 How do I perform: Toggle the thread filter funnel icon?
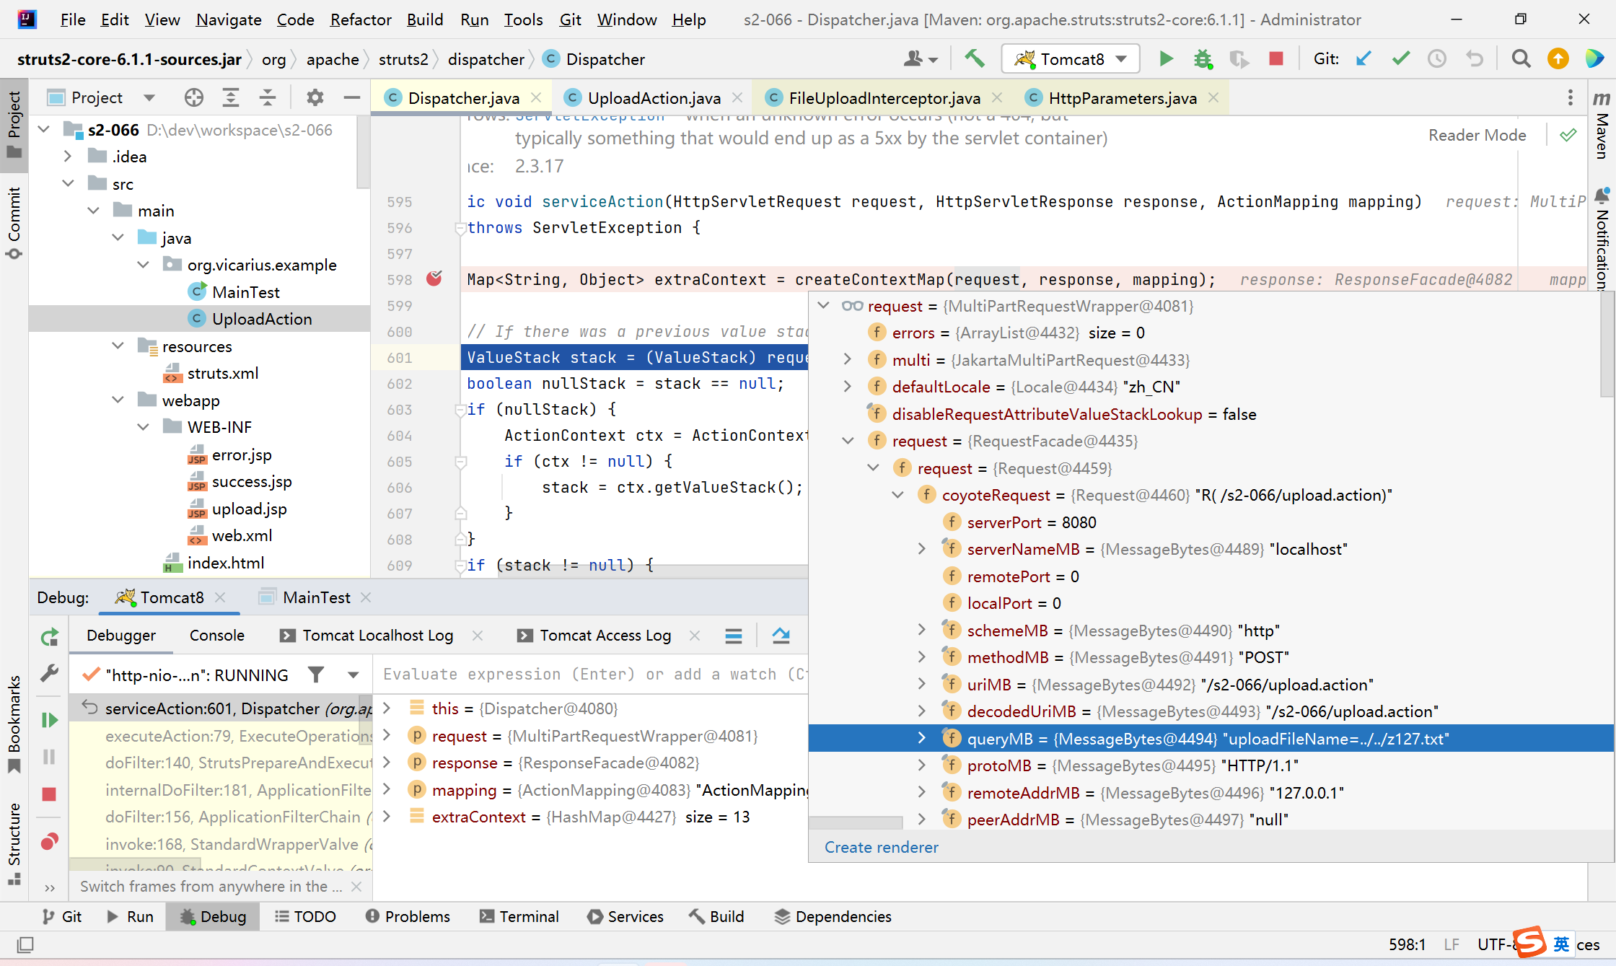316,675
